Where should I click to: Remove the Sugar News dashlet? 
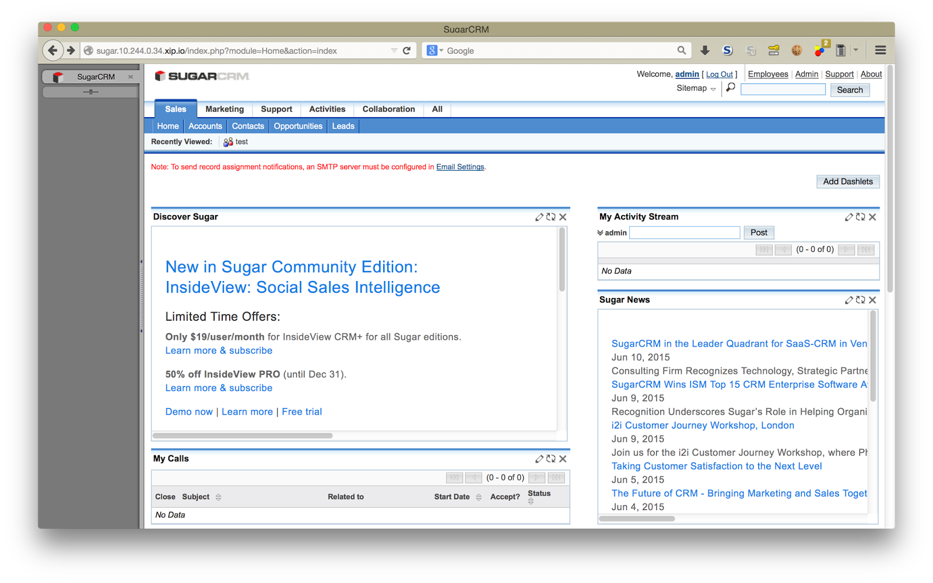(872, 300)
